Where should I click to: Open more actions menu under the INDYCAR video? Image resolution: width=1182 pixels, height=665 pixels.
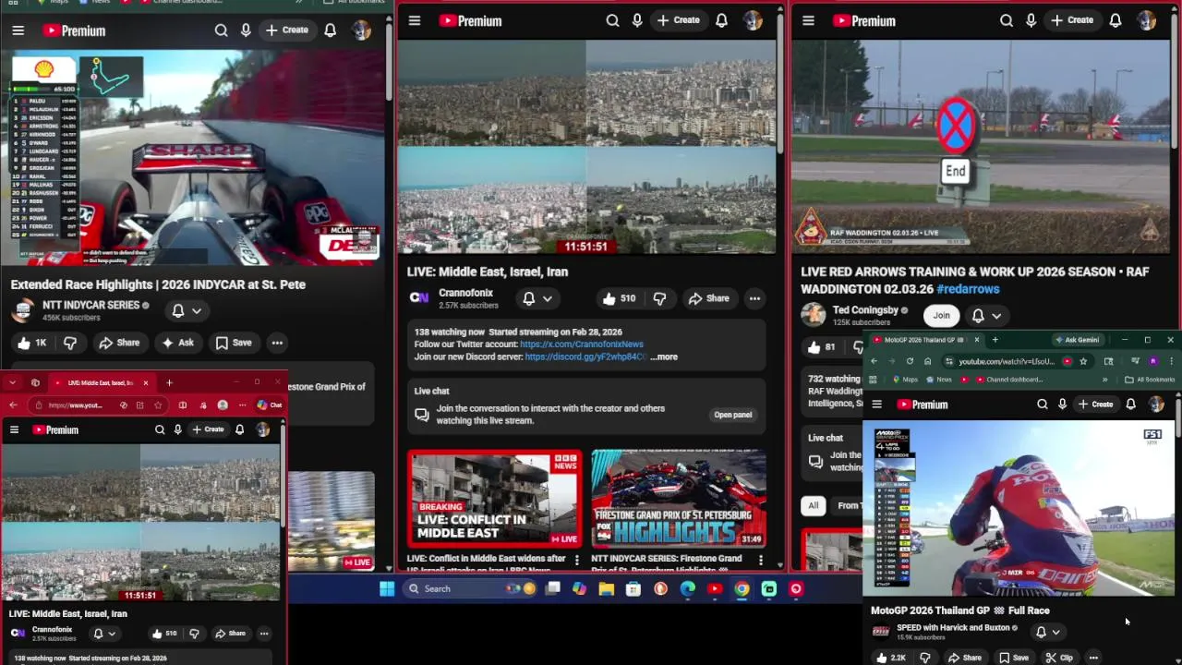pos(276,343)
